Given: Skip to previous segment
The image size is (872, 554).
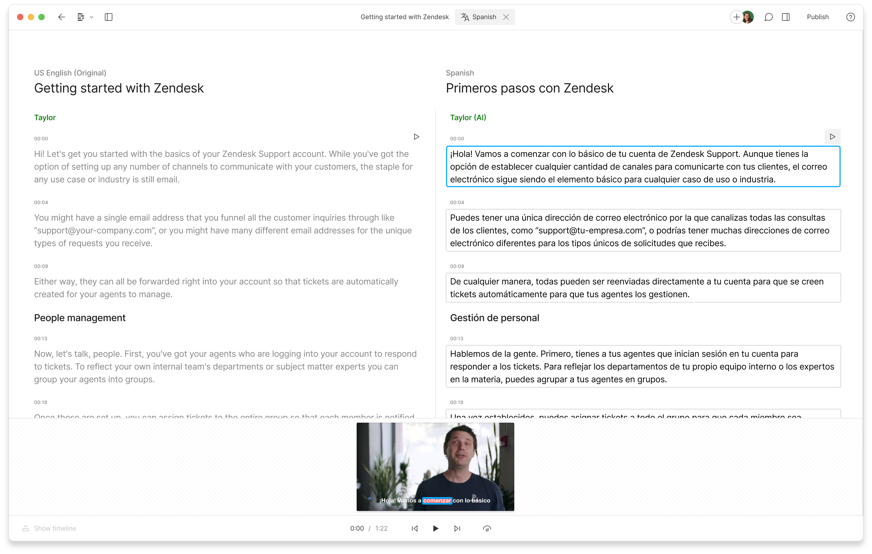Looking at the screenshot, I should (x=415, y=528).
